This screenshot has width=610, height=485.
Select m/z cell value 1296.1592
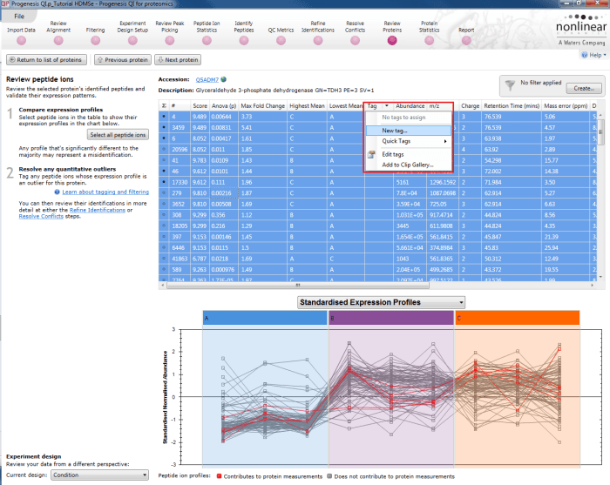(443, 182)
